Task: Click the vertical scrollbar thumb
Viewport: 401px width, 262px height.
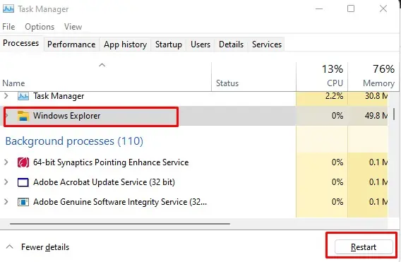Action: [394, 114]
